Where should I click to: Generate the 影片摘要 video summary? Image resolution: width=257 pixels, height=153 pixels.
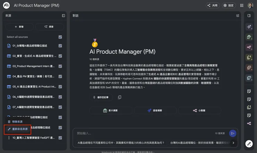(111, 111)
